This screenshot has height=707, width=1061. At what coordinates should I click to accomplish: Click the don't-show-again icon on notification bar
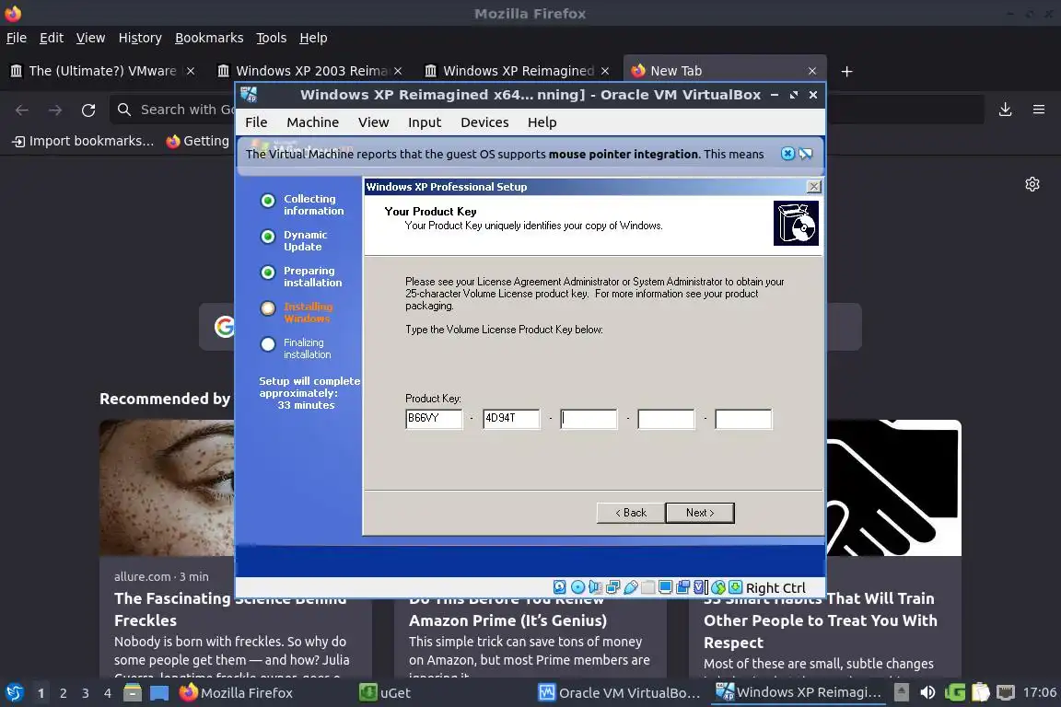[805, 154]
